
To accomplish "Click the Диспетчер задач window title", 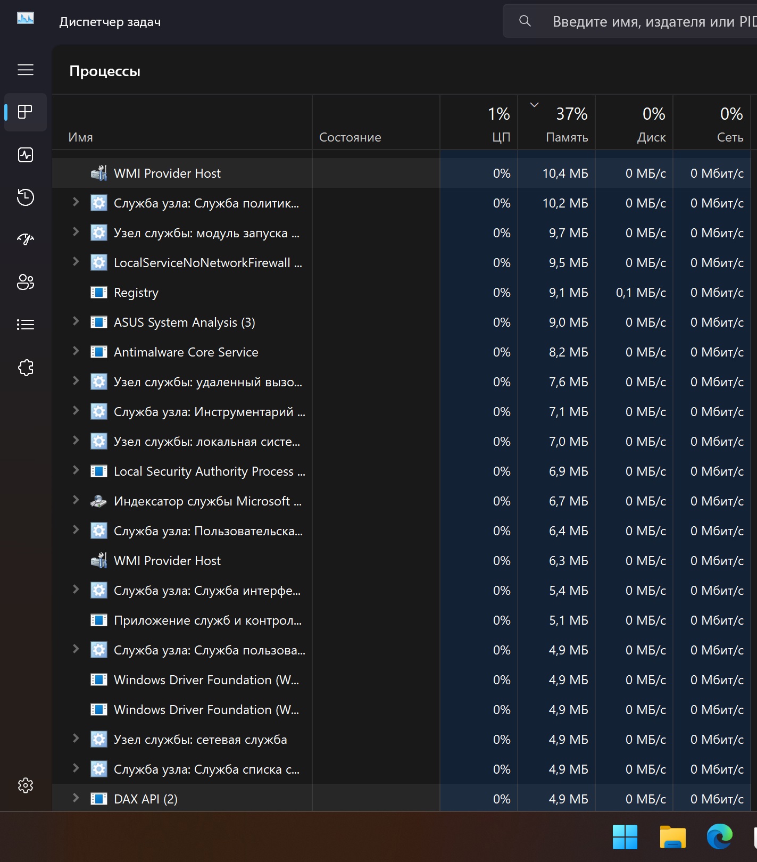I will pos(110,22).
